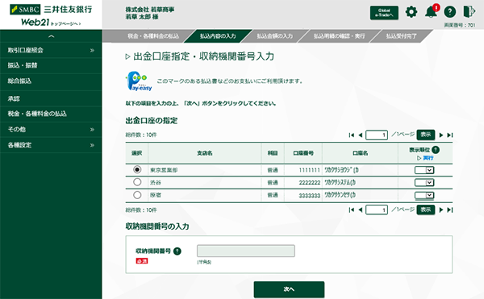Click bottom pager 表示 button

coord(426,210)
